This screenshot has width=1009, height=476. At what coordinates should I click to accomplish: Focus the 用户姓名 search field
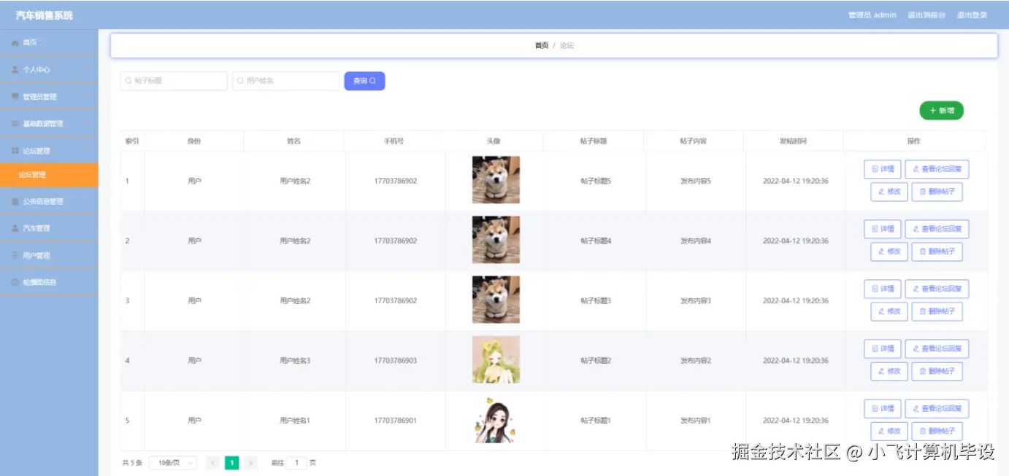[x=286, y=81]
